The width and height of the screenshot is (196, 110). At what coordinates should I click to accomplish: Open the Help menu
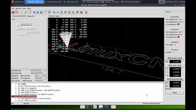[29, 9]
